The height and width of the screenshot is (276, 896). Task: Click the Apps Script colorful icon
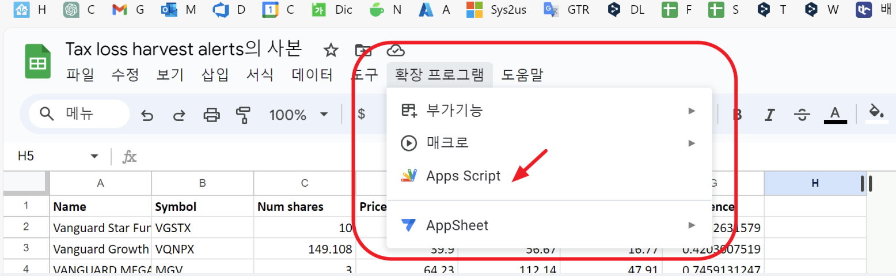(x=408, y=176)
